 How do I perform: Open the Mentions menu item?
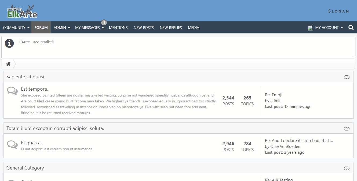[x=118, y=28]
